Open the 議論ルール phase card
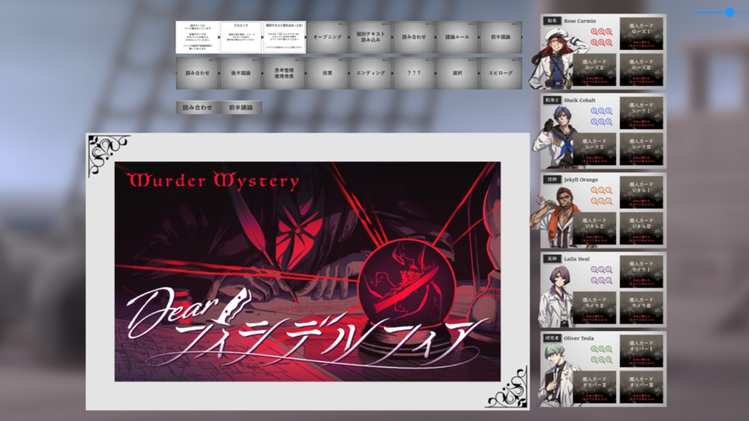 457,37
